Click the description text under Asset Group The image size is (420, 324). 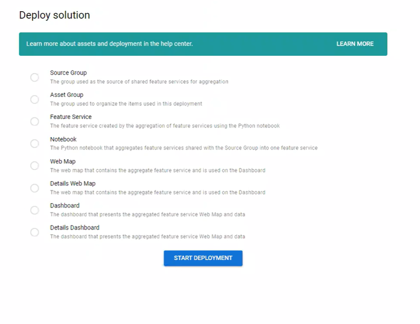tap(126, 104)
